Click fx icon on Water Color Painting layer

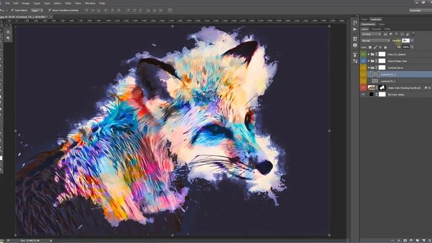pos(429,88)
